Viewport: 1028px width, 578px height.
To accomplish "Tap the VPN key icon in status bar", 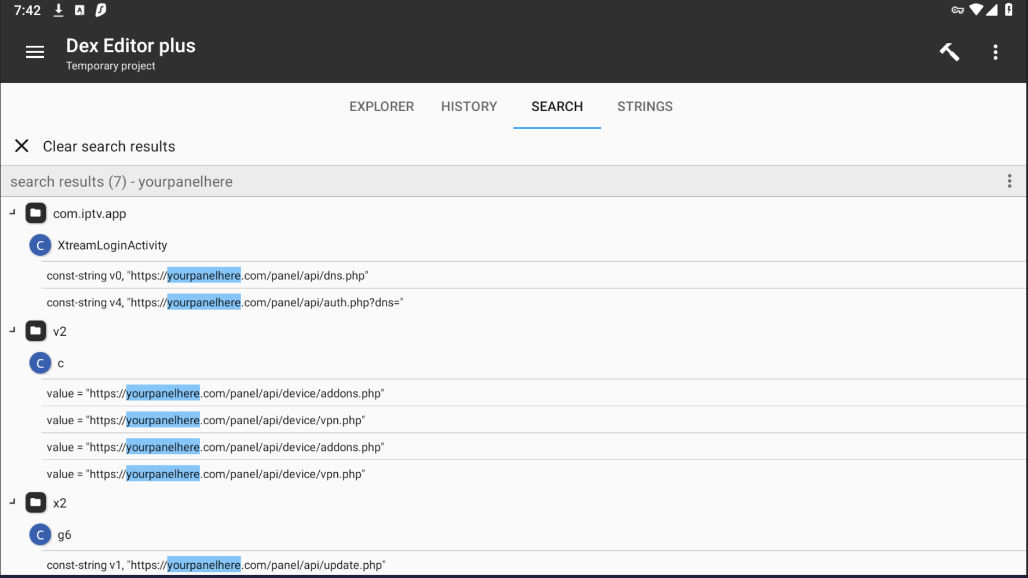I will [x=958, y=10].
